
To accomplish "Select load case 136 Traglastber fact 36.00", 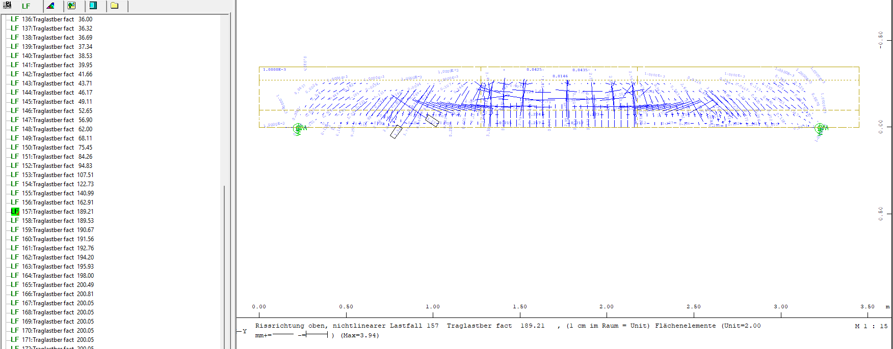I will [x=57, y=19].
